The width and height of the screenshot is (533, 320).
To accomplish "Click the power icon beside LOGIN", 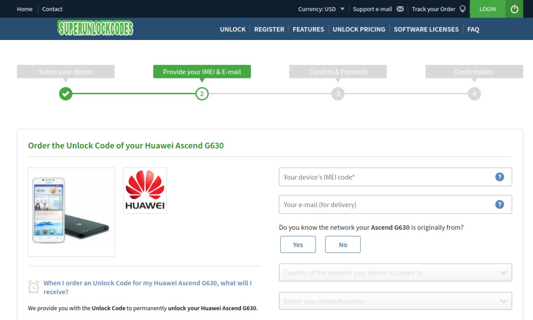I will click(514, 9).
